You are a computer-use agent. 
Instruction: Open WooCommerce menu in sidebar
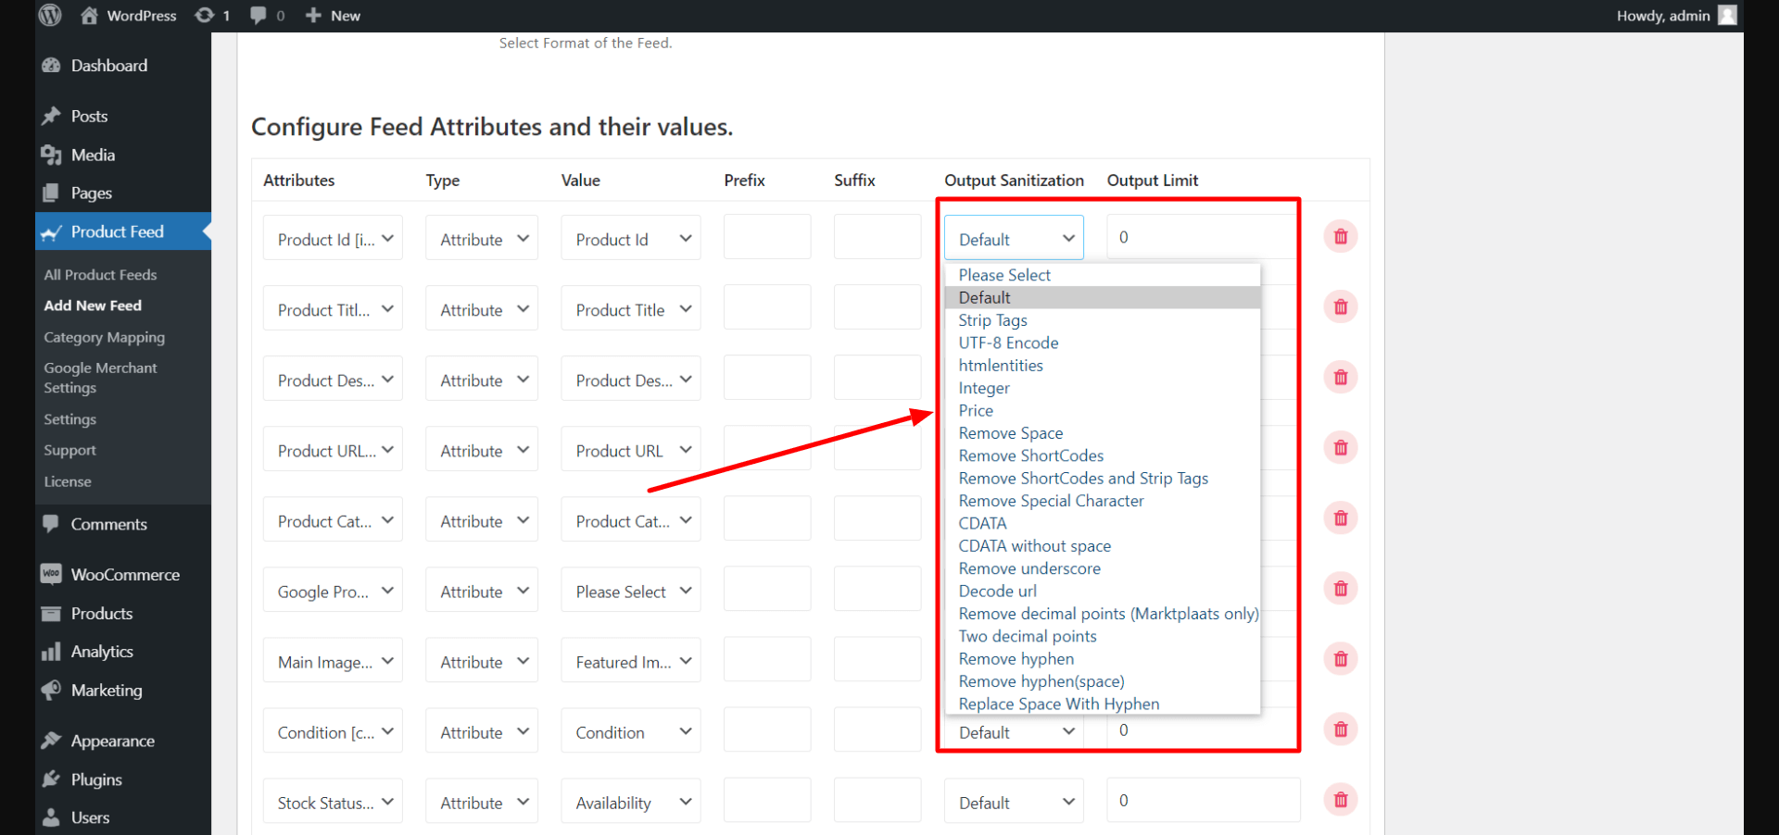[x=123, y=575]
